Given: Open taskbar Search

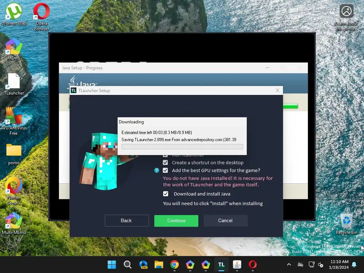Looking at the screenshot, I should click(128, 264).
